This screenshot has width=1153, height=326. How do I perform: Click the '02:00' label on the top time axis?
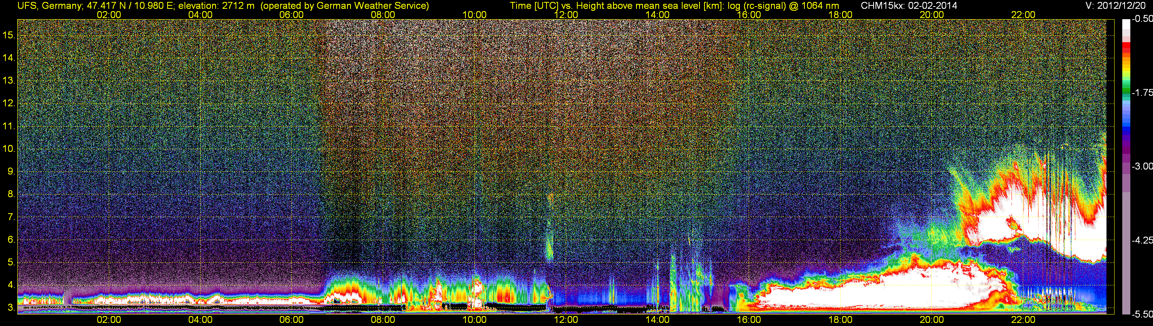(x=109, y=15)
